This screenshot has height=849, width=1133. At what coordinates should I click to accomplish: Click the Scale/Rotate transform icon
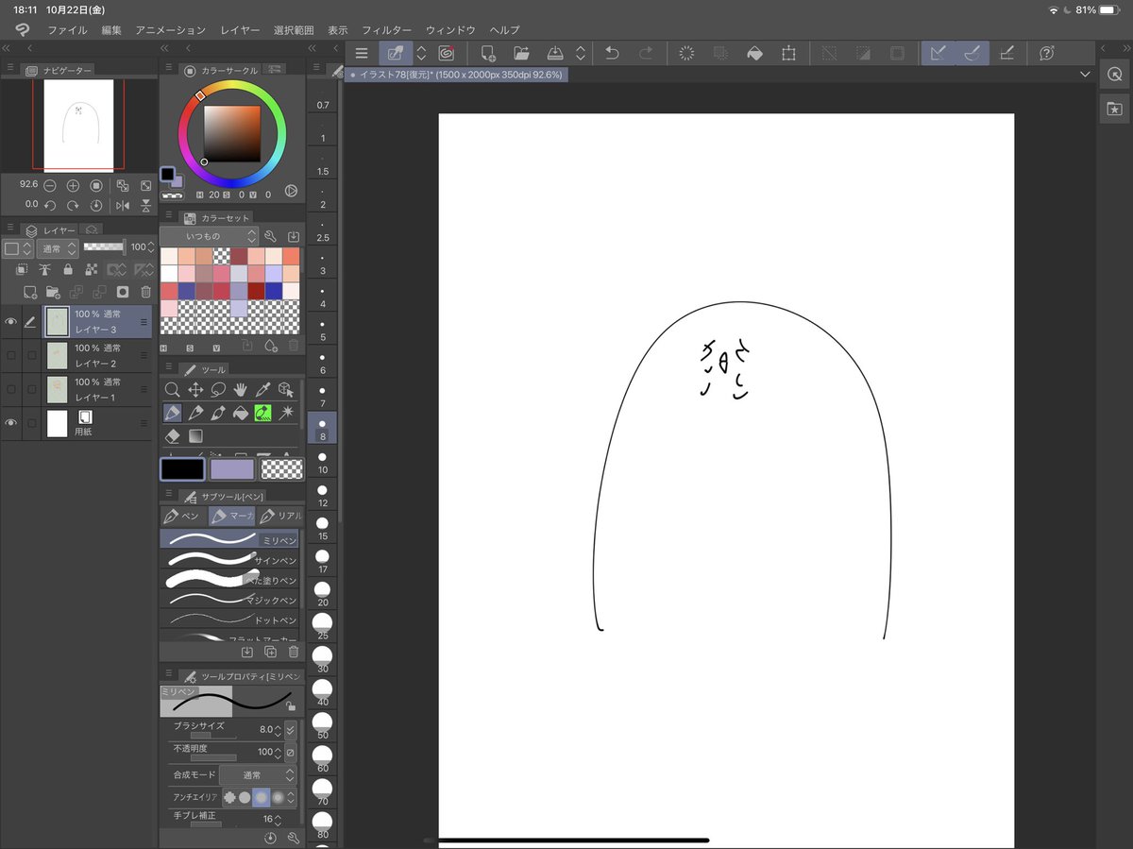[788, 53]
